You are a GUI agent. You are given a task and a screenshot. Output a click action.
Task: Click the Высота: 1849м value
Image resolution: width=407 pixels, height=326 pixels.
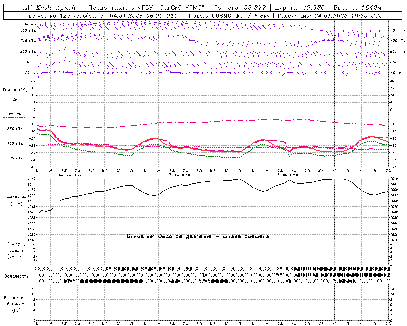pos(357,8)
